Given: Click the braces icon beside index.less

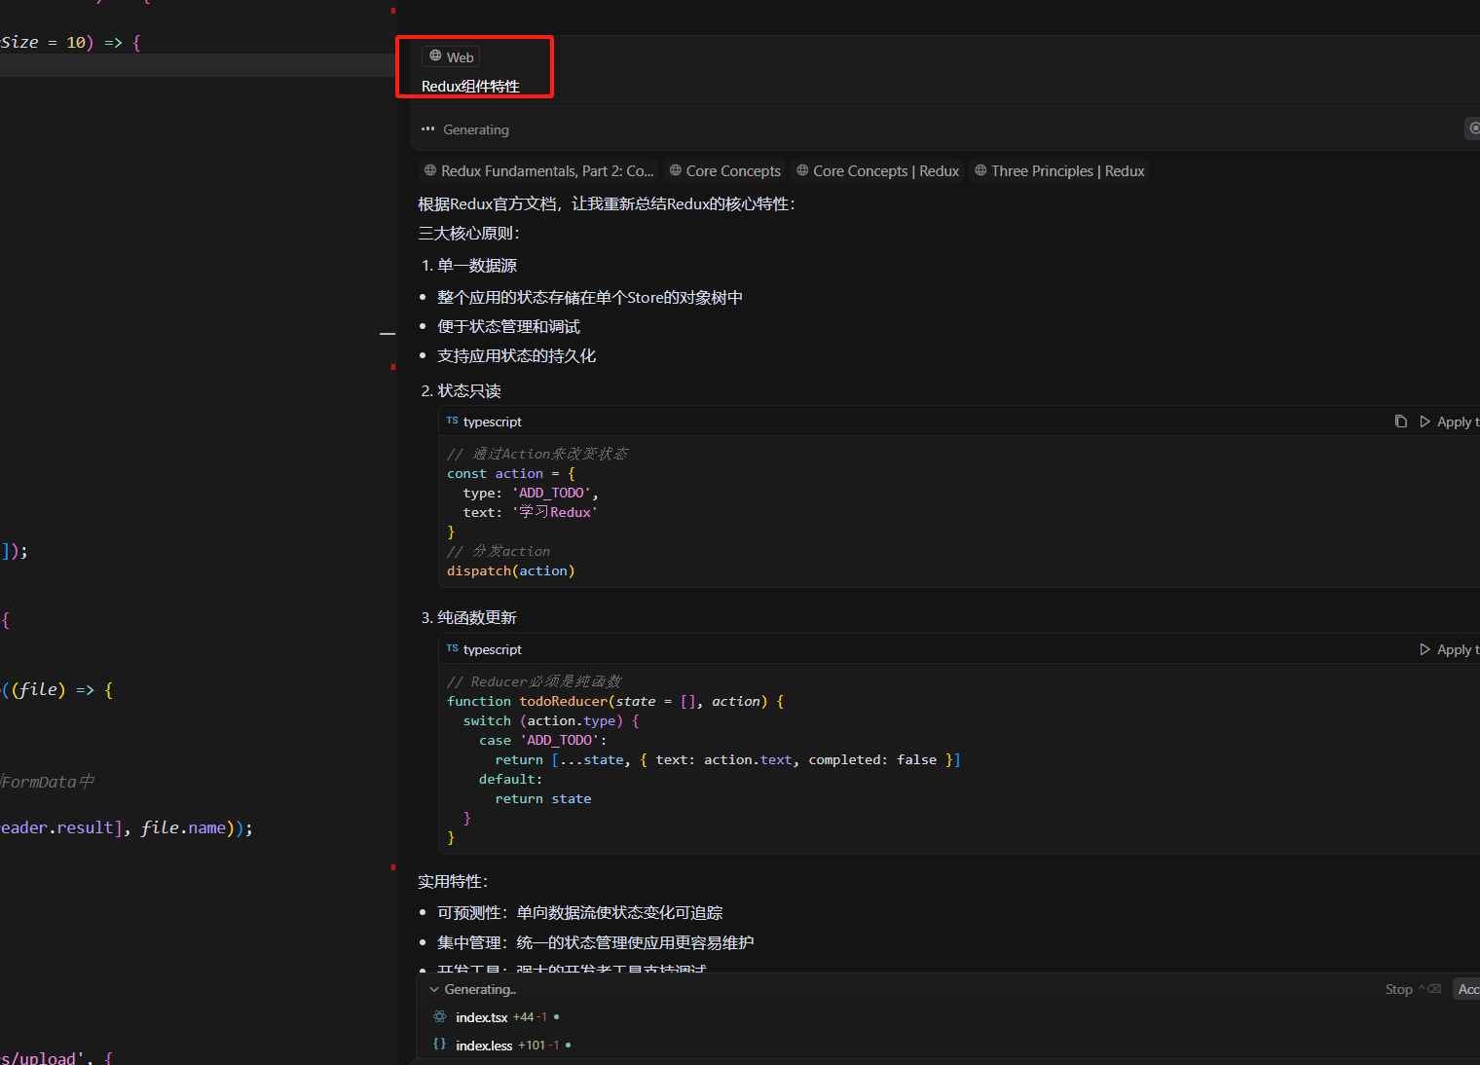Looking at the screenshot, I should [440, 1045].
